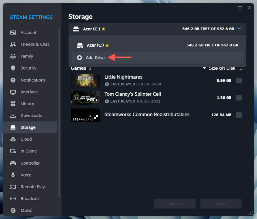
Task: Collapse the Acer (C:) drive dropdown
Action: (239, 29)
